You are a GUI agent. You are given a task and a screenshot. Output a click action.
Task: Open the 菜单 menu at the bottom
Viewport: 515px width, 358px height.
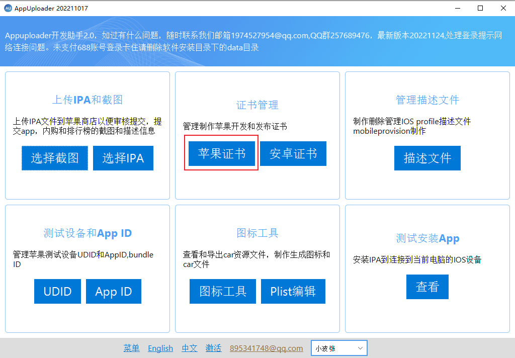(131, 348)
